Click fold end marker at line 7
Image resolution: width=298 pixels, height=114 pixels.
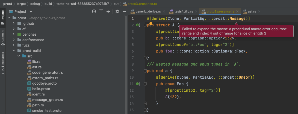click(x=145, y=58)
